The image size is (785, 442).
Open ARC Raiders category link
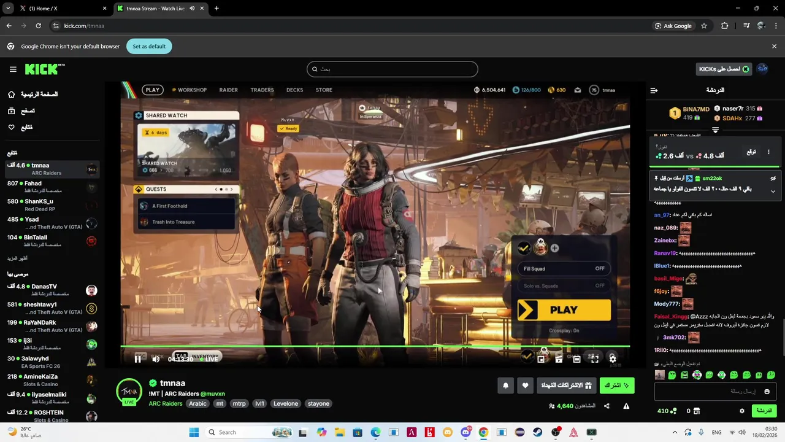[x=164, y=403]
